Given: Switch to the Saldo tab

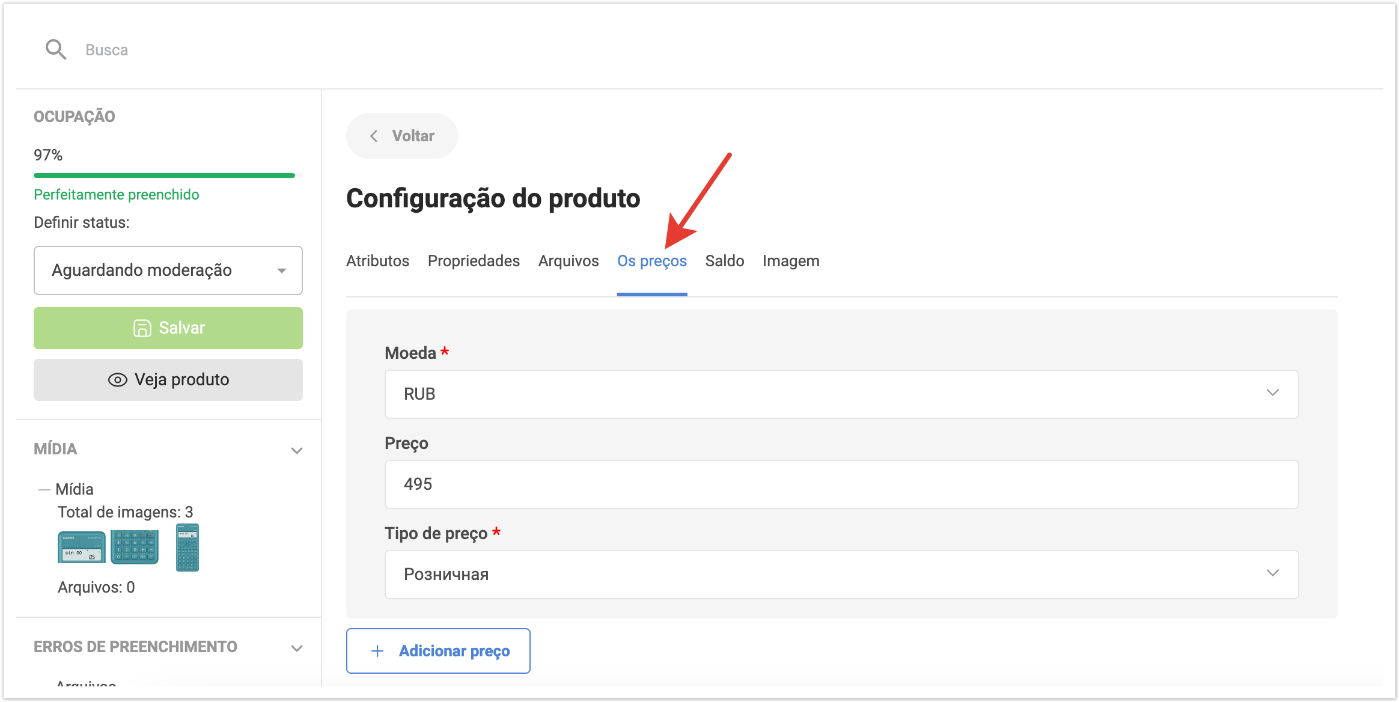Looking at the screenshot, I should (x=725, y=261).
